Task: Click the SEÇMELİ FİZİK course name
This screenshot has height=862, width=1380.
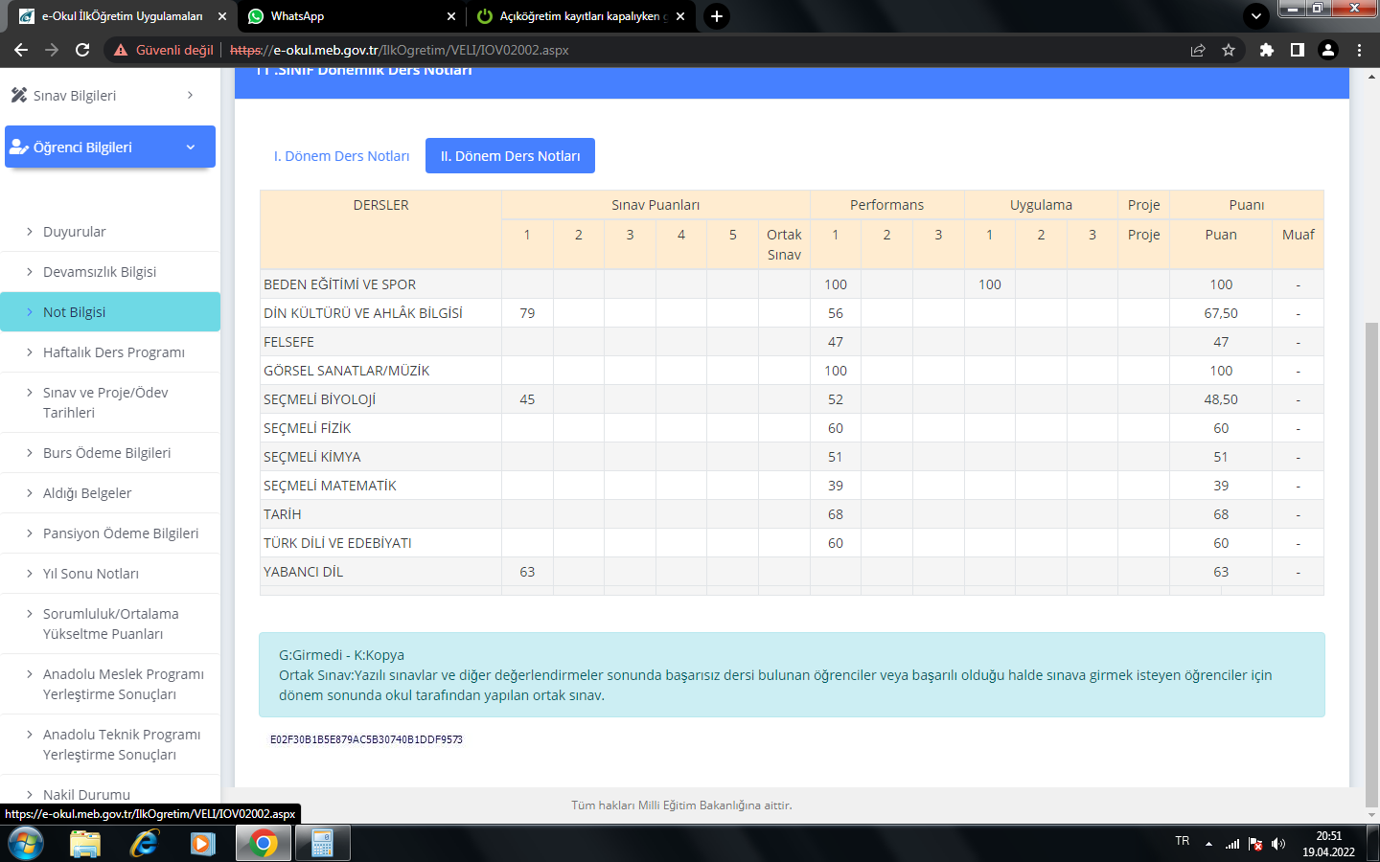Action: pyautogui.click(x=307, y=428)
